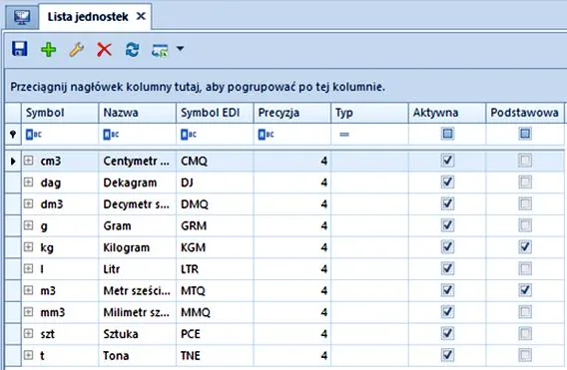Select the MTQ EDI symbol cell
The image size is (567, 370).
coord(215,291)
